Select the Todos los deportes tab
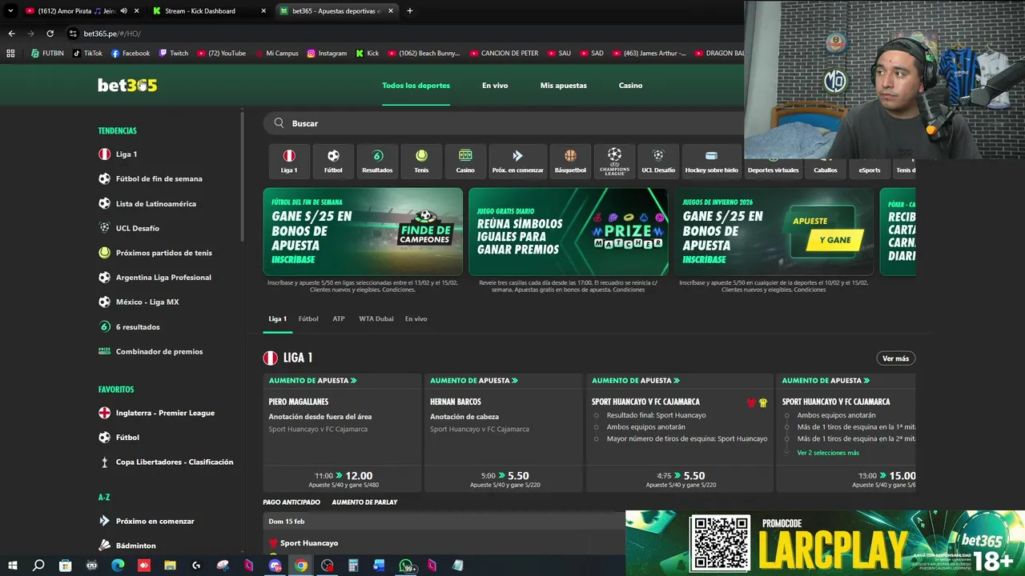 416,86
